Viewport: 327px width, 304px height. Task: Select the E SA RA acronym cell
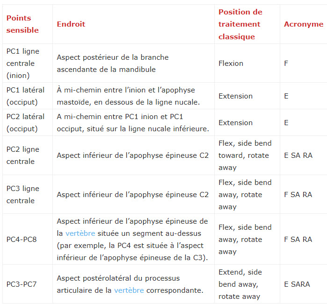click(298, 156)
